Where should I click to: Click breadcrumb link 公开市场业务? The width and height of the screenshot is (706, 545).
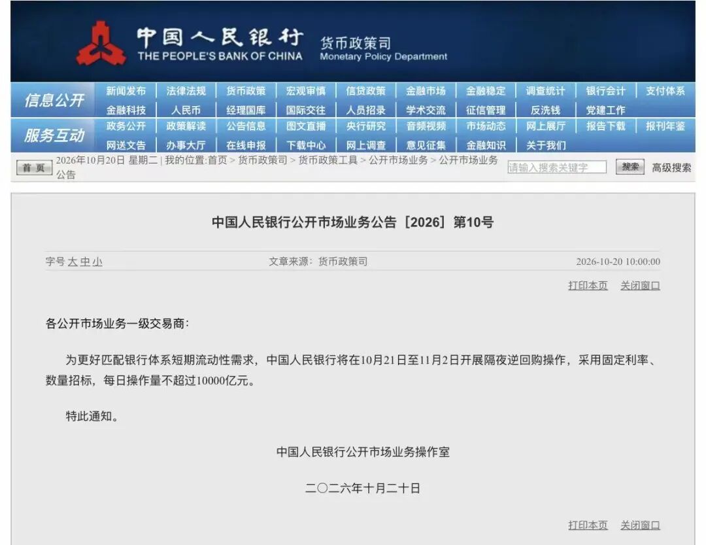pyautogui.click(x=398, y=160)
